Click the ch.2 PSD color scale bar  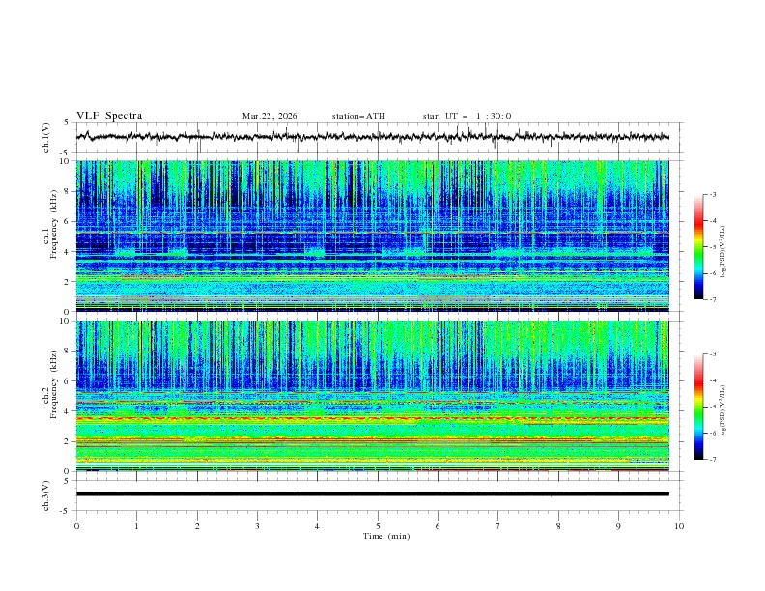698,407
